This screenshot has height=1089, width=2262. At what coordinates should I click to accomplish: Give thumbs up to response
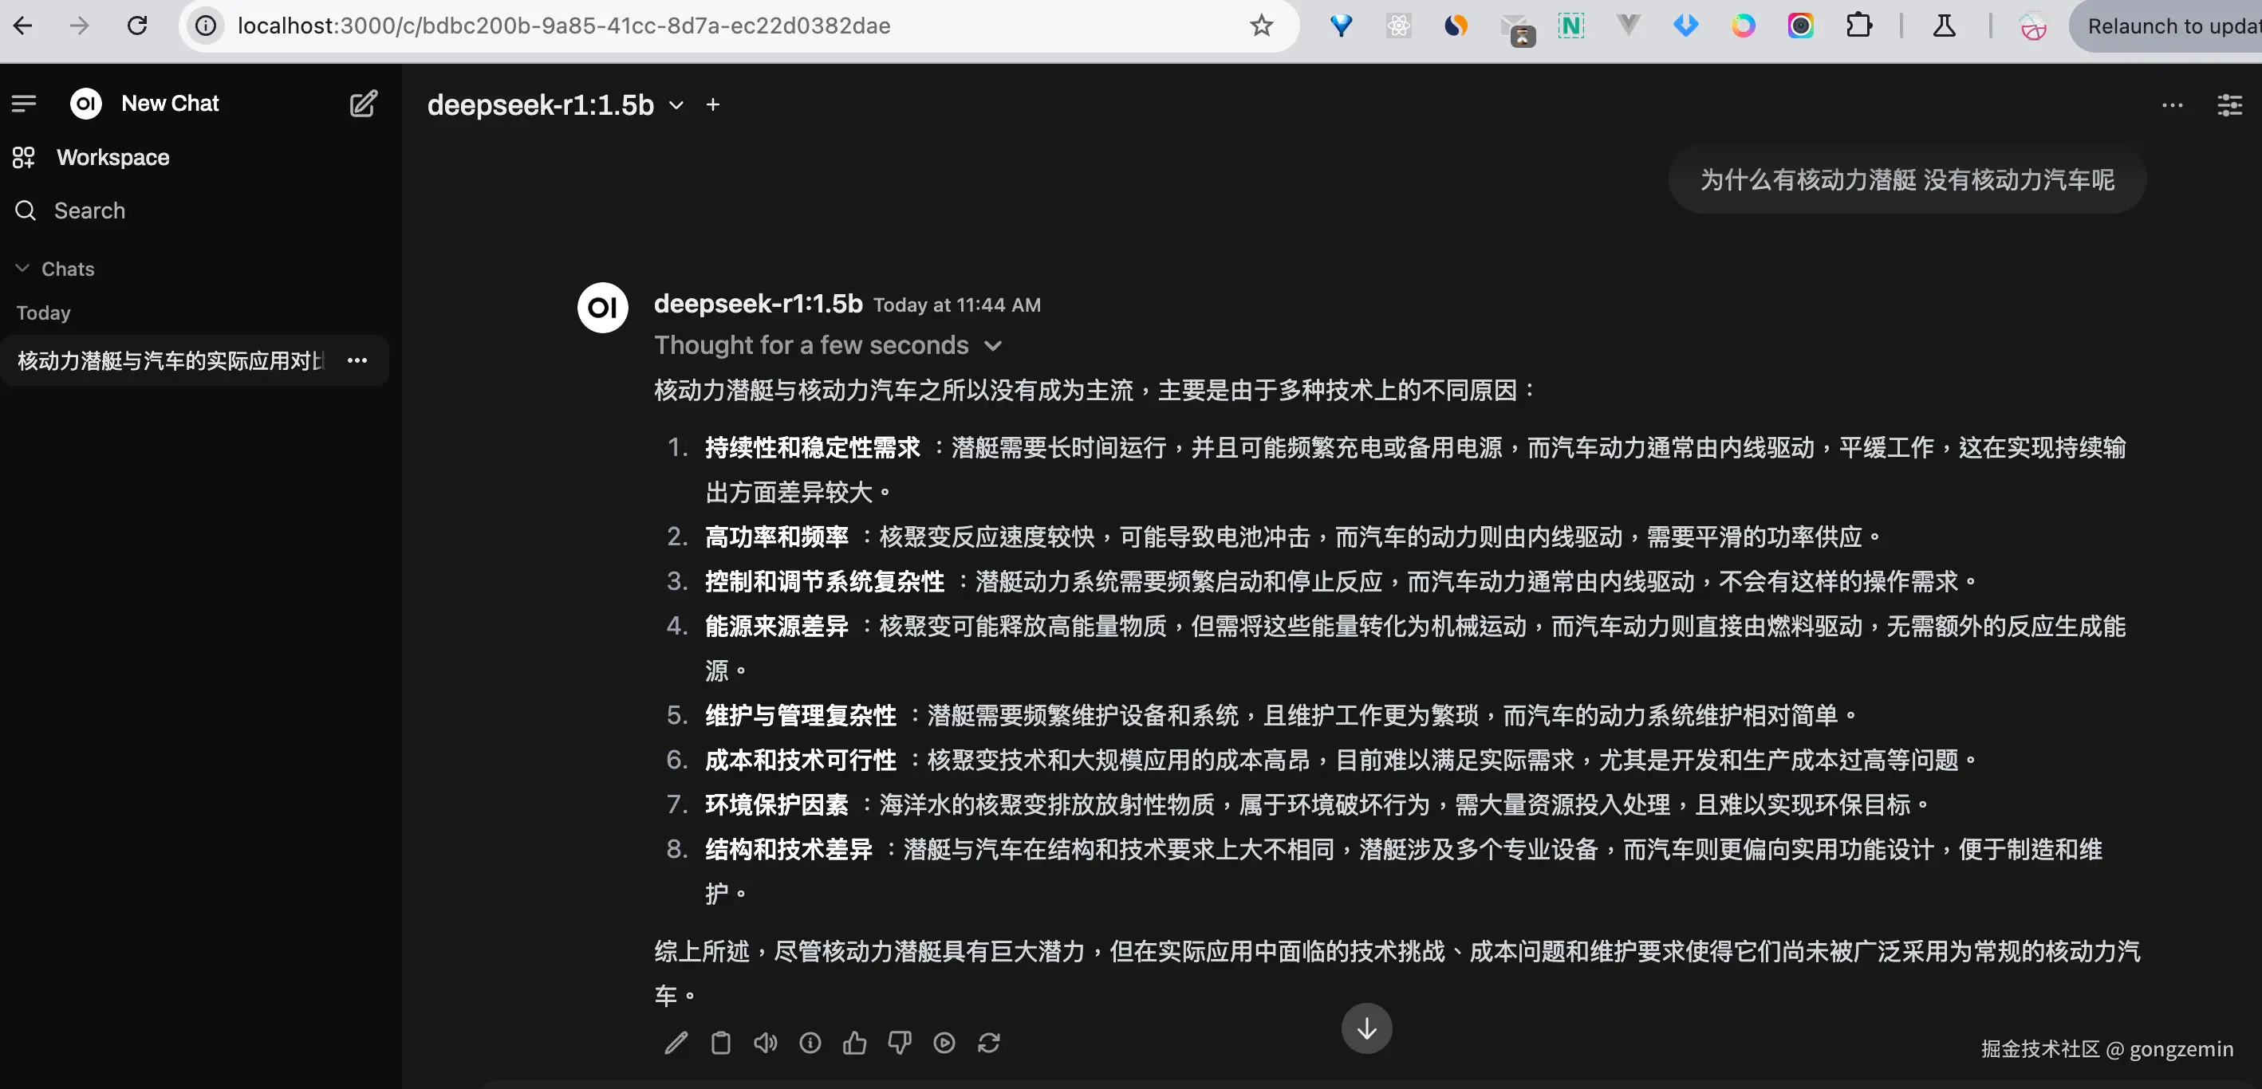(x=854, y=1043)
